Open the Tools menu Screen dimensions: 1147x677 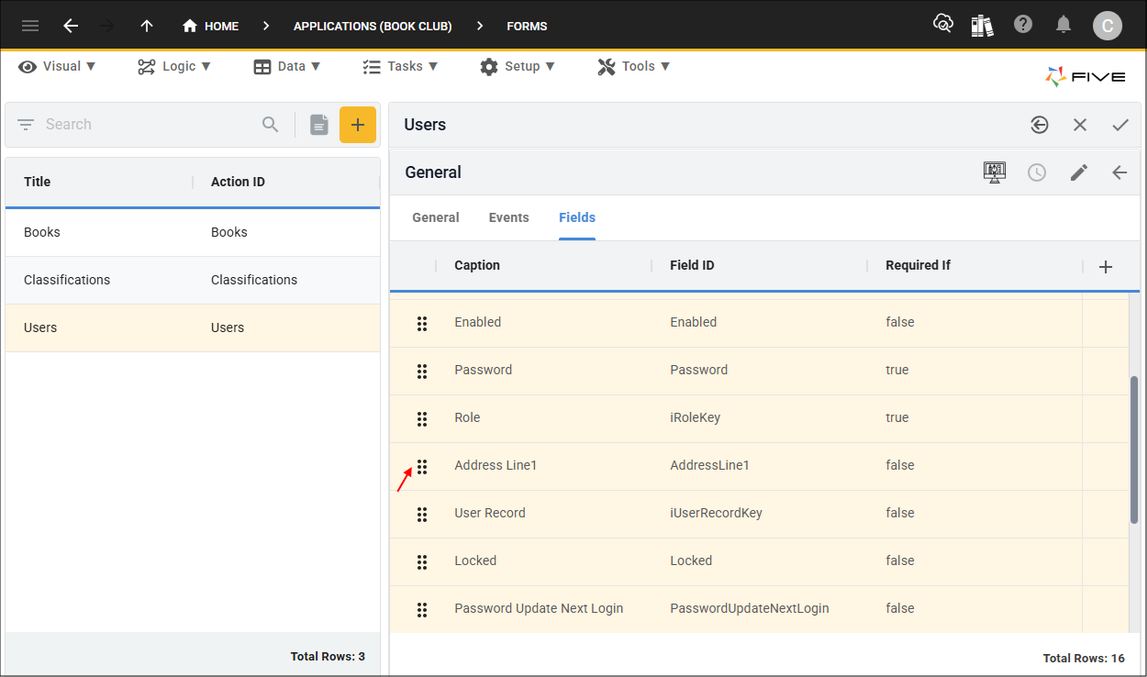[634, 66]
